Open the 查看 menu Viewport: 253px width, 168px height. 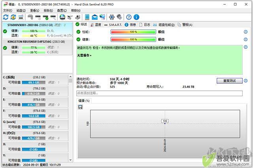coord(35,11)
